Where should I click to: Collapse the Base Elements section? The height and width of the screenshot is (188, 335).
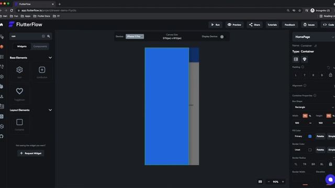pyautogui.click(x=50, y=57)
